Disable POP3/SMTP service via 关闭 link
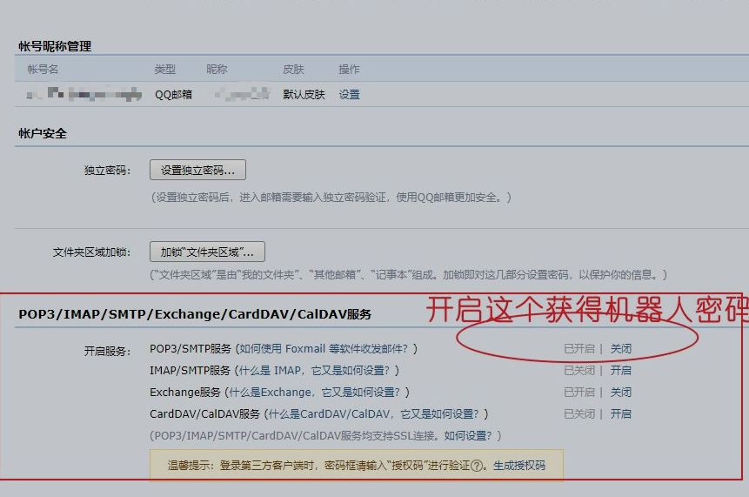The height and width of the screenshot is (497, 749). click(x=620, y=349)
